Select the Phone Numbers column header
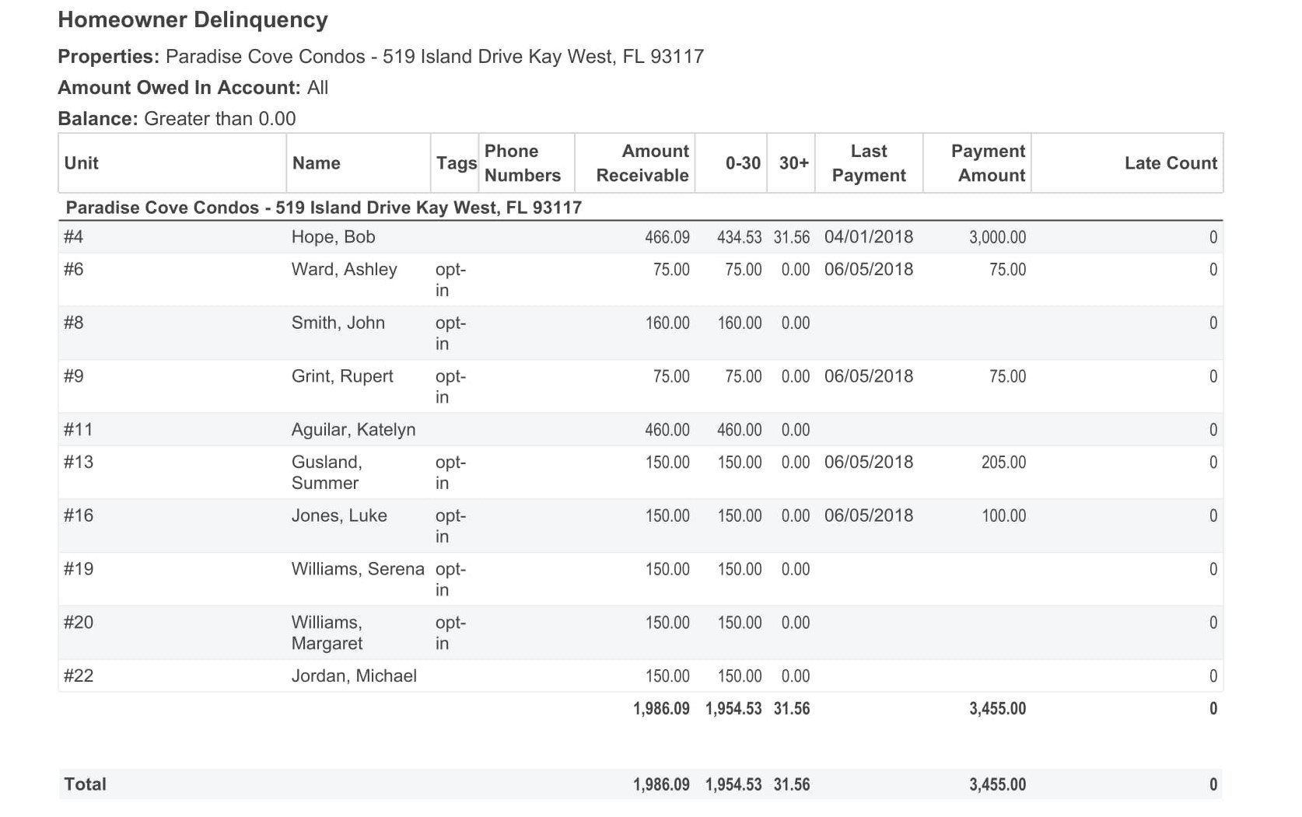Screen dimensions: 1302x817 click(522, 163)
